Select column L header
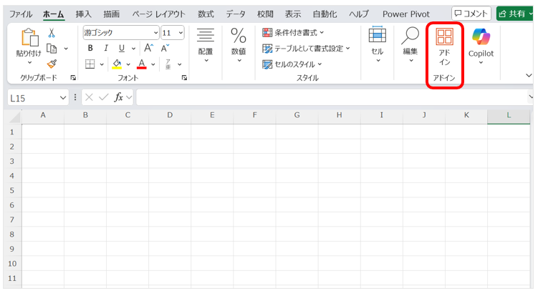The width and height of the screenshot is (538, 296). click(x=509, y=115)
